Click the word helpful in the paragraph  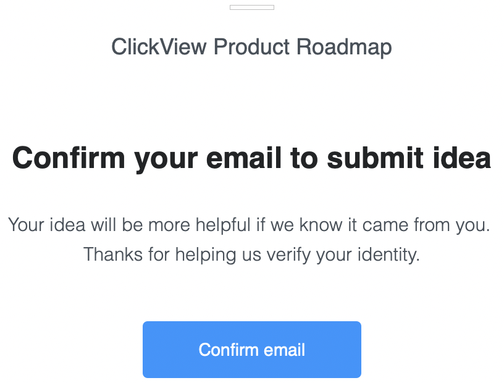pos(223,224)
